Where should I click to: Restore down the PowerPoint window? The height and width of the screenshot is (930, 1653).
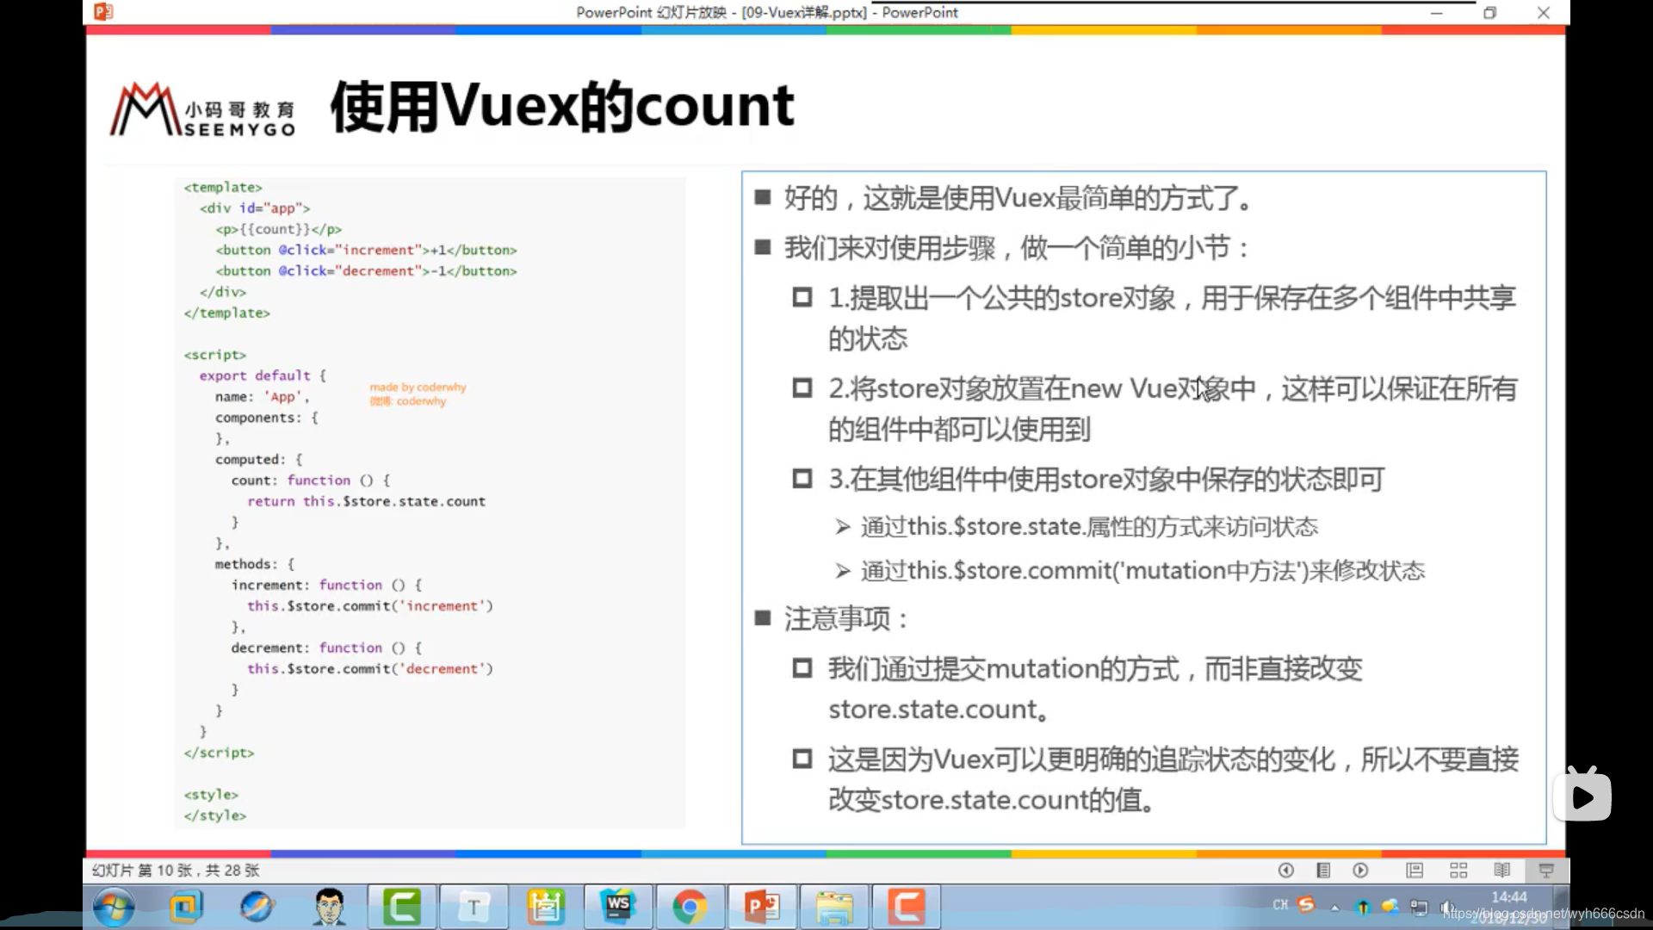pyautogui.click(x=1490, y=13)
